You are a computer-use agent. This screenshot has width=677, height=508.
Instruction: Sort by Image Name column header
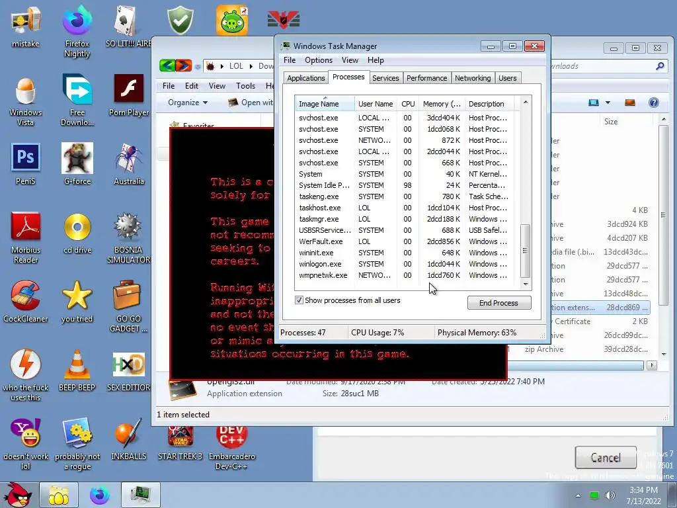click(325, 104)
